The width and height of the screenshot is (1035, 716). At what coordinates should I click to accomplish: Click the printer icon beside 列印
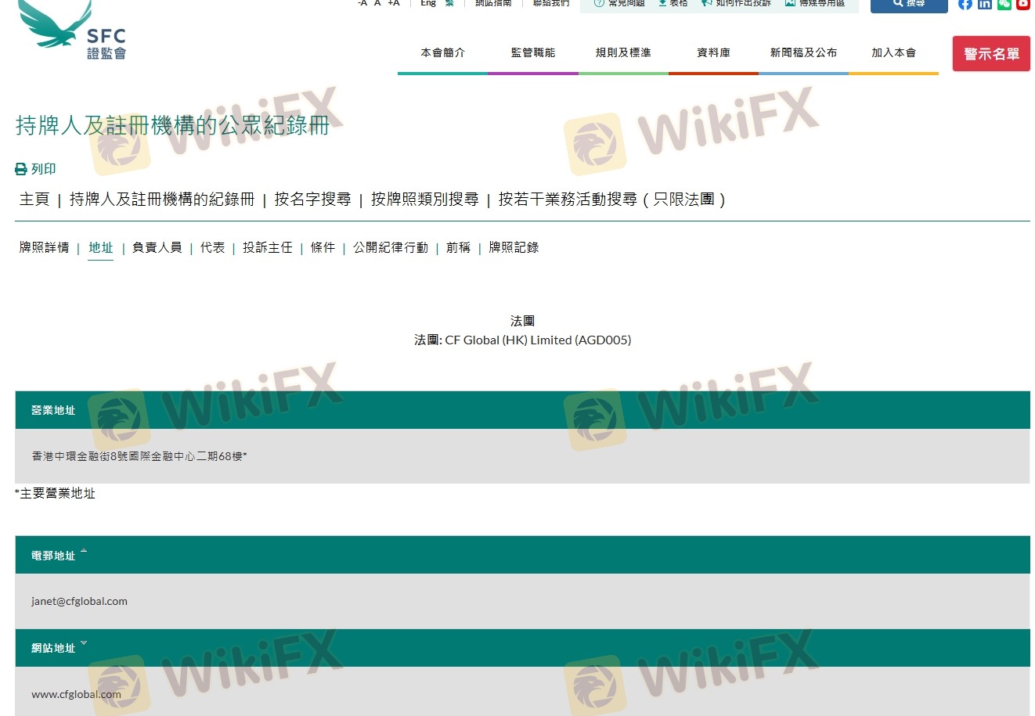coord(21,169)
